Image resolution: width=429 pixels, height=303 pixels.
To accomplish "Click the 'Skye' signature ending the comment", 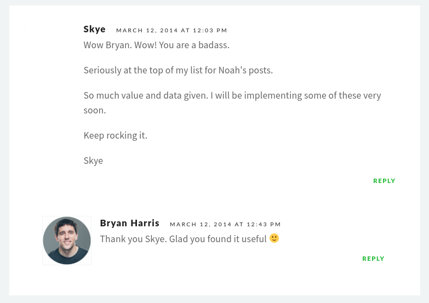I will coord(93,161).
